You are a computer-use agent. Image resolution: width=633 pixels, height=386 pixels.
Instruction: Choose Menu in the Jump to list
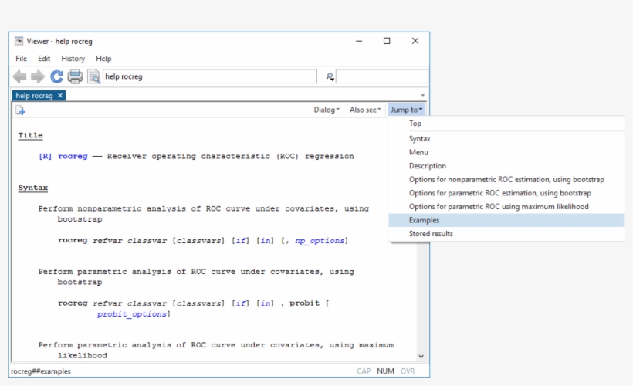tap(506, 152)
